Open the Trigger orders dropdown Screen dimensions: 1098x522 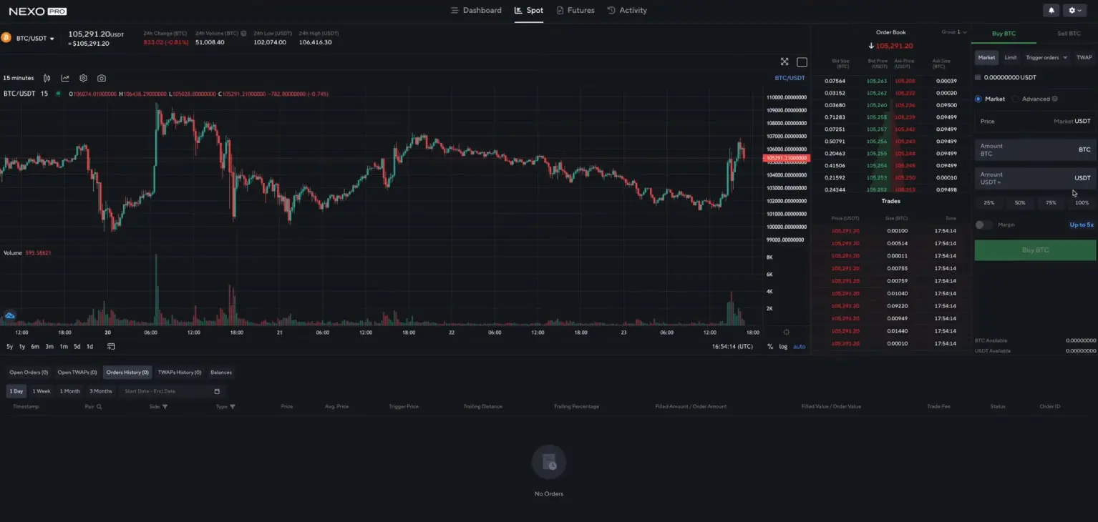point(1046,57)
